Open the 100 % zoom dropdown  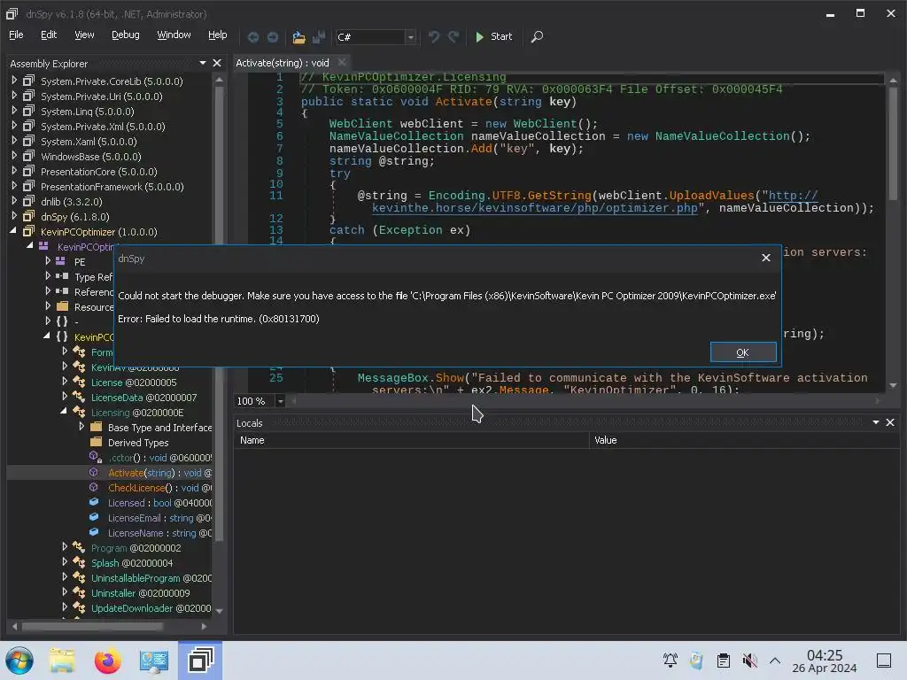281,401
